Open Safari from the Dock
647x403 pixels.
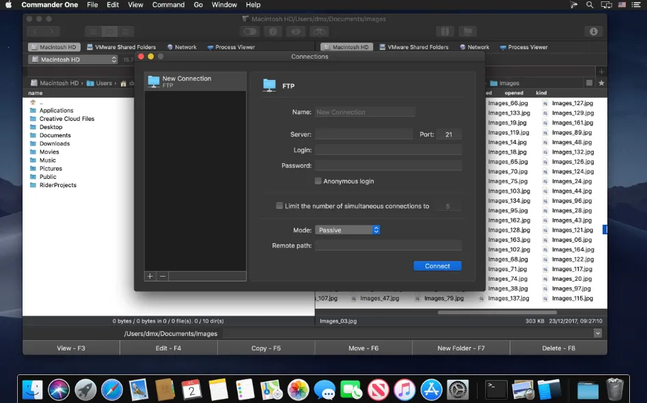click(112, 389)
